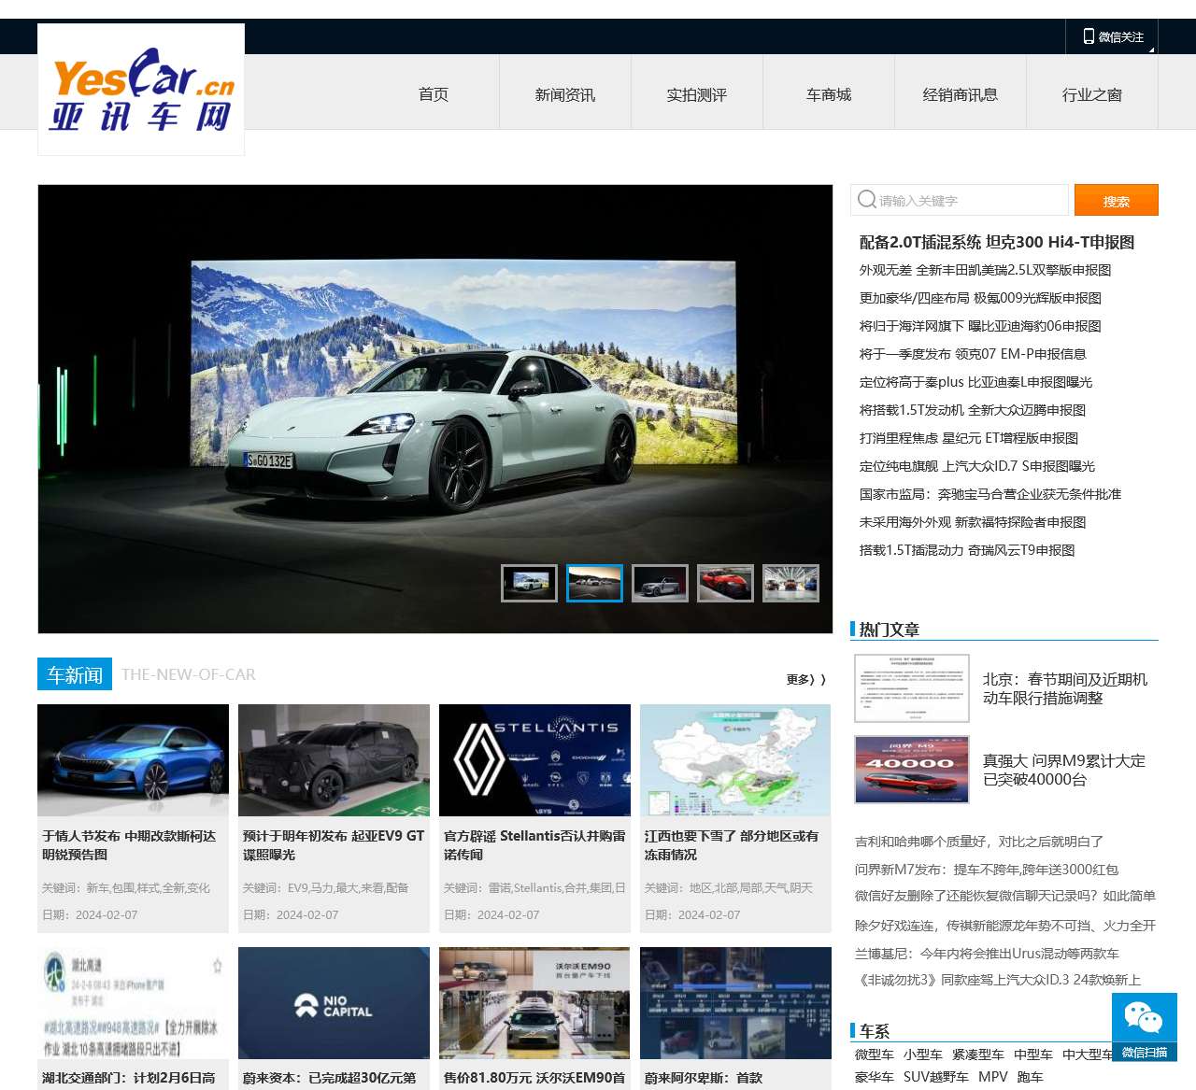Image resolution: width=1196 pixels, height=1090 pixels.
Task: Select the 微型车 car category link
Action: [874, 1055]
